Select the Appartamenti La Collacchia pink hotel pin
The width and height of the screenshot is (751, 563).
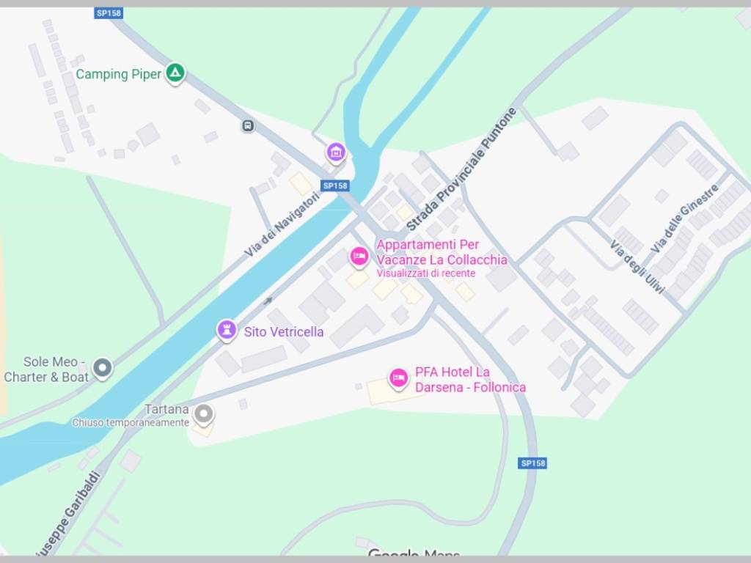click(x=359, y=257)
